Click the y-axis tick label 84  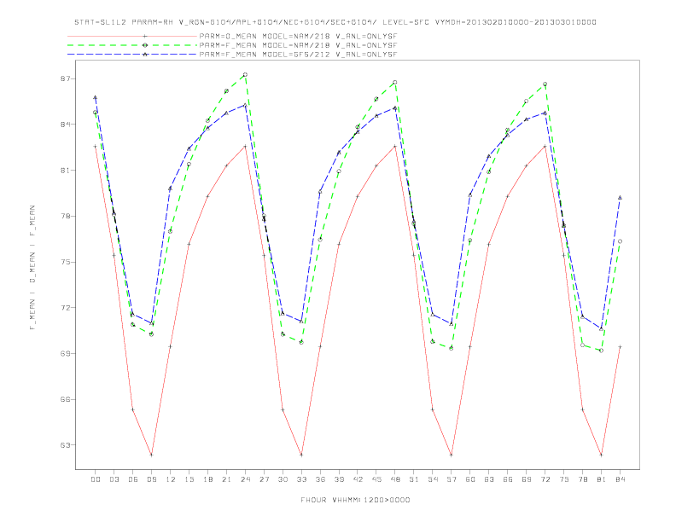(x=66, y=125)
